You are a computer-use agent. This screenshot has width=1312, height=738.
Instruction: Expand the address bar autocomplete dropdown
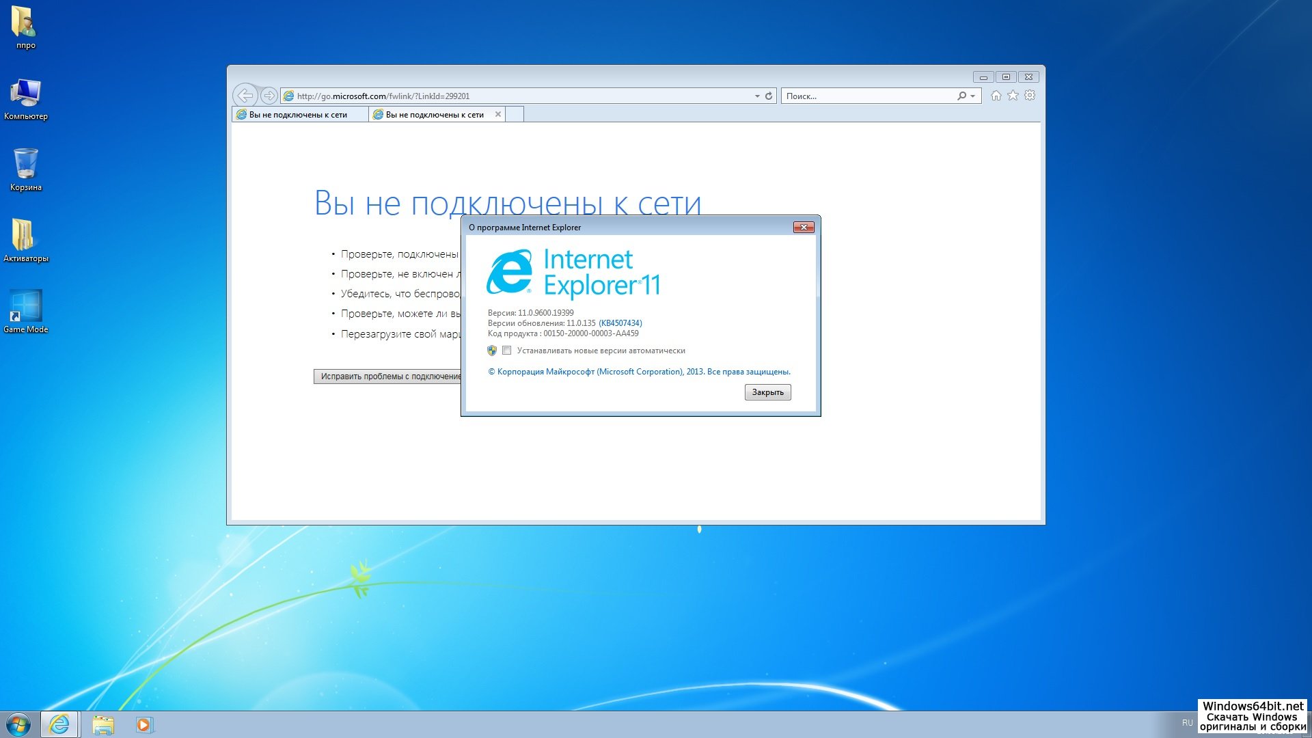point(757,96)
